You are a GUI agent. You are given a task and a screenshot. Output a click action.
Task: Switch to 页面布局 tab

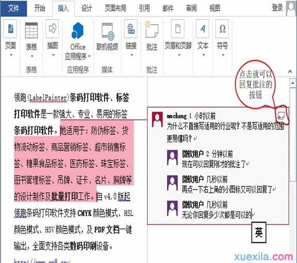pyautogui.click(x=115, y=8)
